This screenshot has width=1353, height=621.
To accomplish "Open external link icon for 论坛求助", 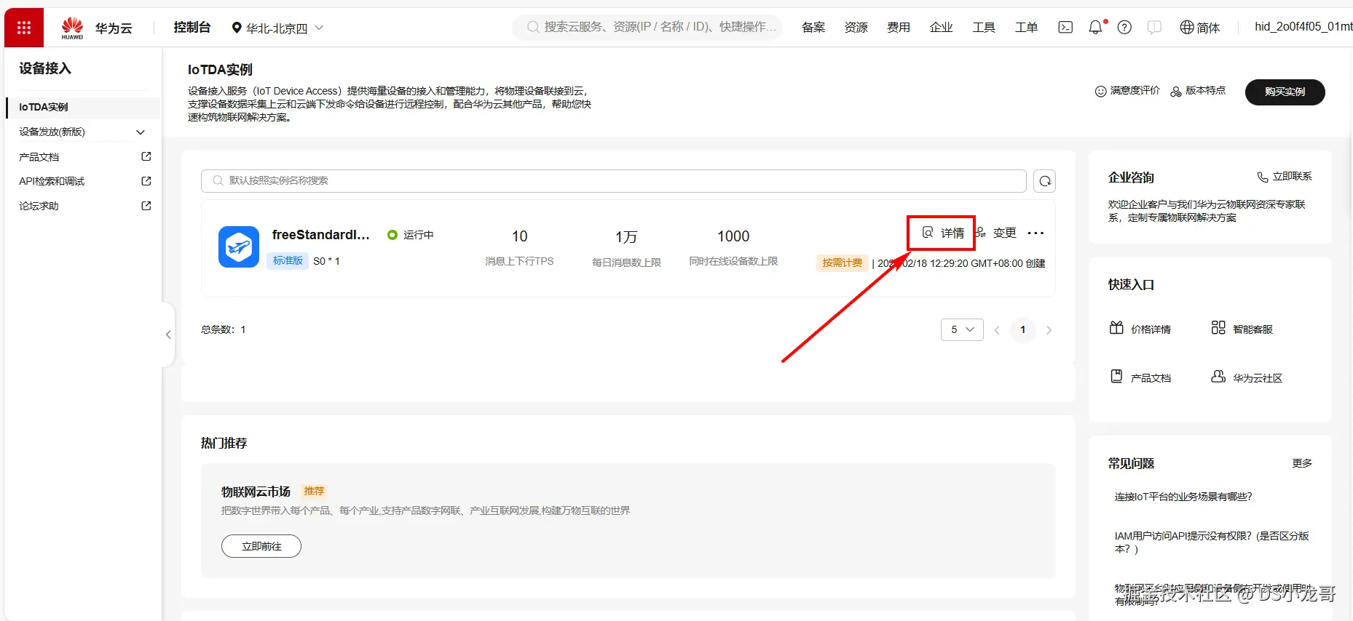I will tap(146, 206).
